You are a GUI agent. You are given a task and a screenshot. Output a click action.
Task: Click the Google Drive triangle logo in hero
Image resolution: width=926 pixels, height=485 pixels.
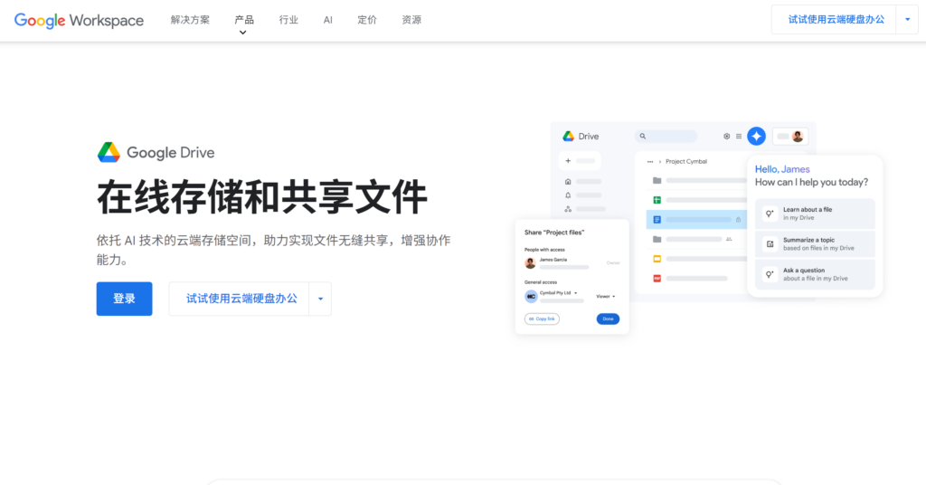(109, 153)
